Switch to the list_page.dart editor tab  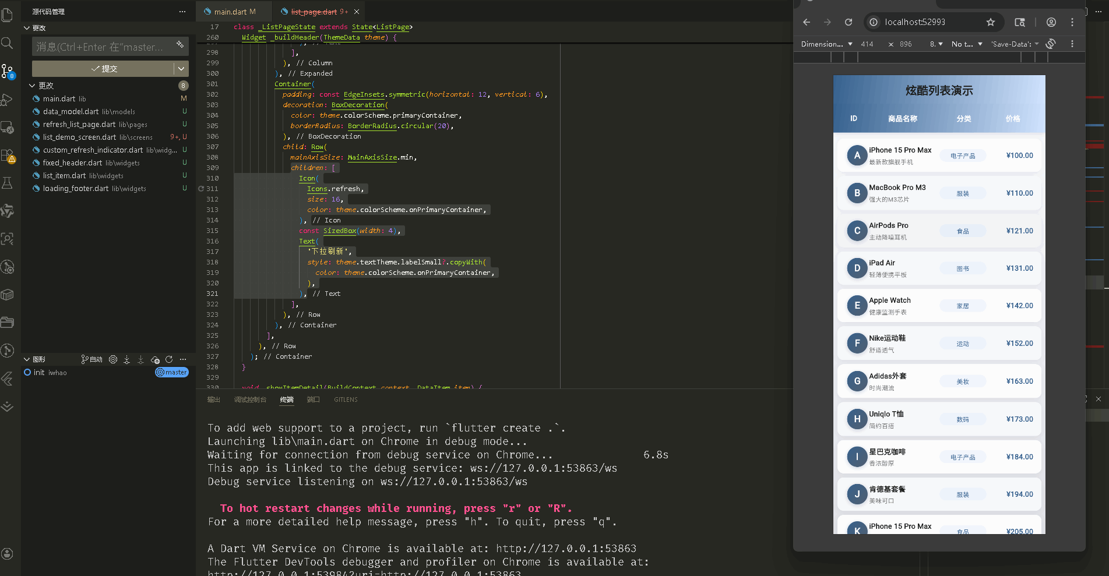(x=314, y=12)
